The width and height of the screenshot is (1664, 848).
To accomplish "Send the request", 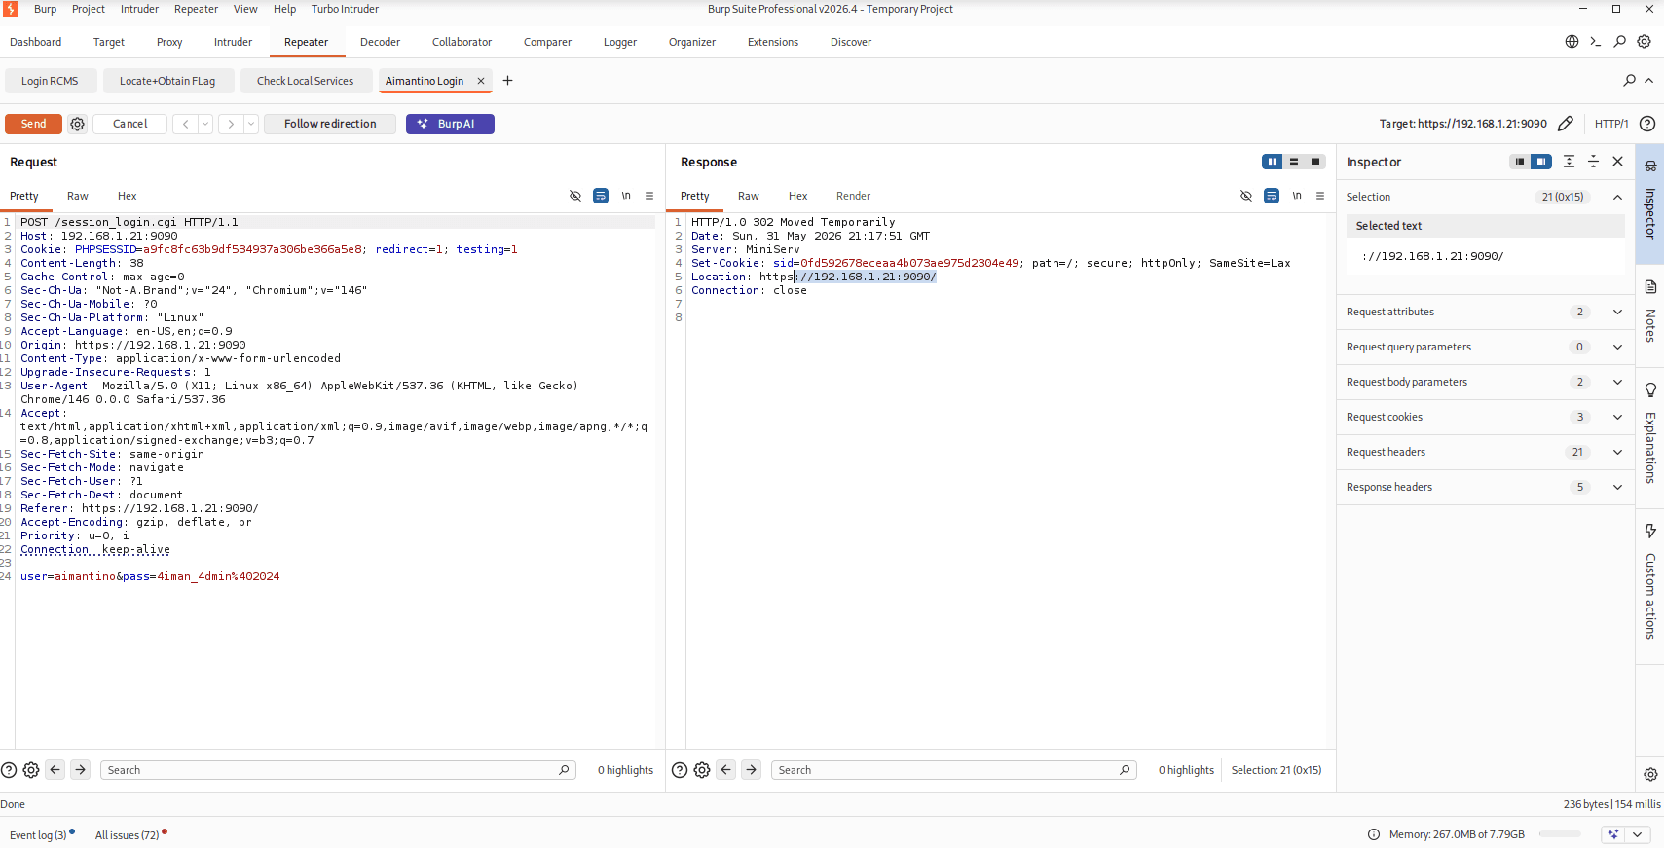I will 33,124.
